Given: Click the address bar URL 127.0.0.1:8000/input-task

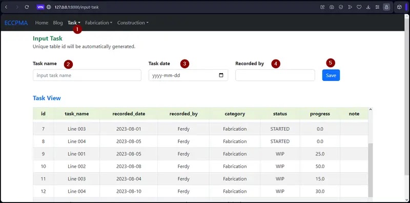Looking at the screenshot, I should 76,7.
